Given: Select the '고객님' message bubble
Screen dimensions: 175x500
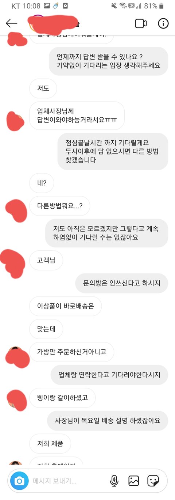Looking at the screenshot, I should click(x=46, y=261).
